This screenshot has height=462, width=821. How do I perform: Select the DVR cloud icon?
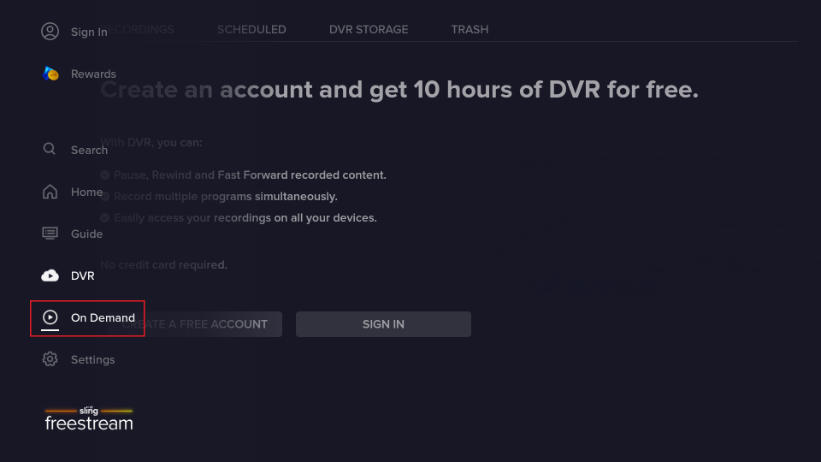[50, 275]
